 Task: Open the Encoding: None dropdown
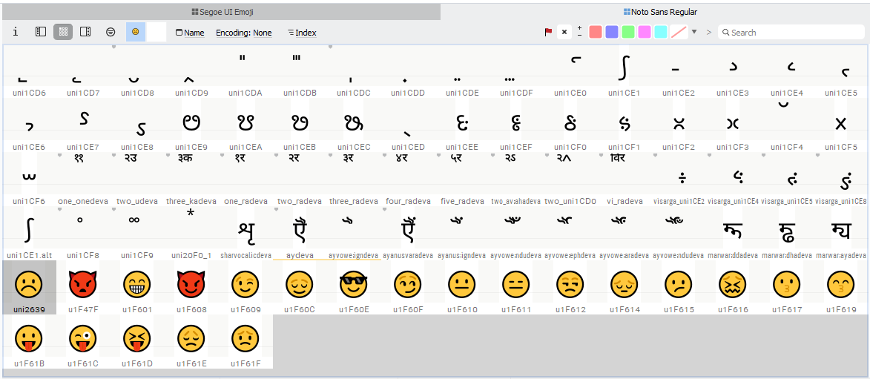243,33
